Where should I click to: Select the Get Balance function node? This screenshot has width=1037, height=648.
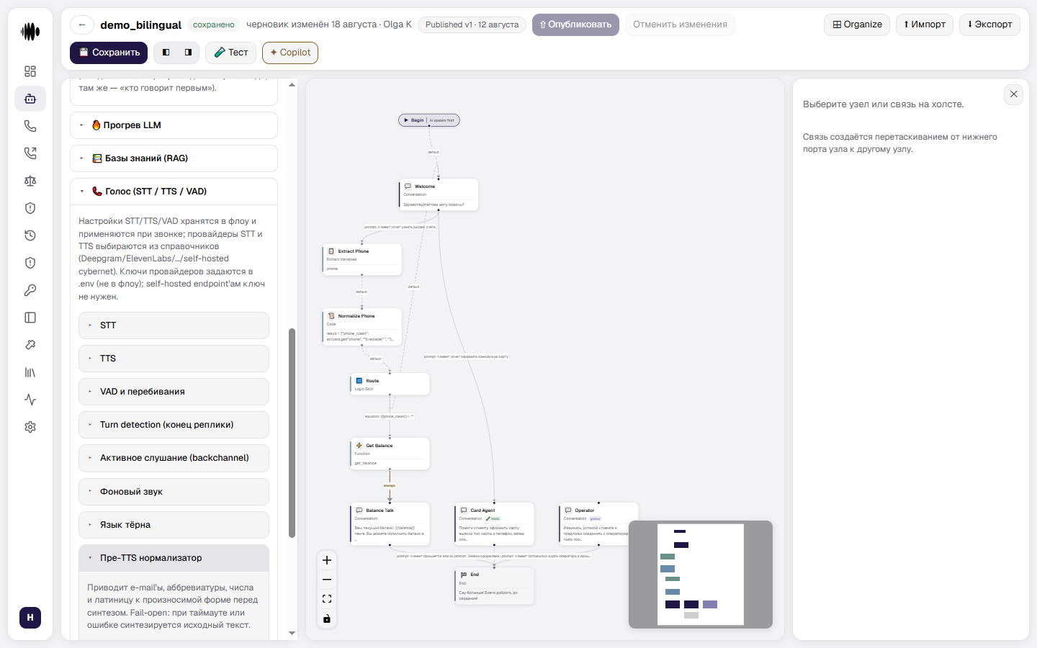tap(390, 454)
